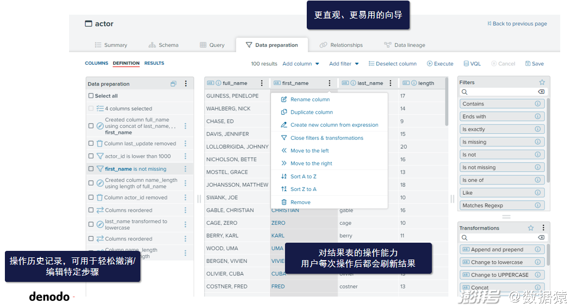The image size is (576, 308).
Task: Open options menu for Column actor_id removed step
Action: tap(185, 198)
